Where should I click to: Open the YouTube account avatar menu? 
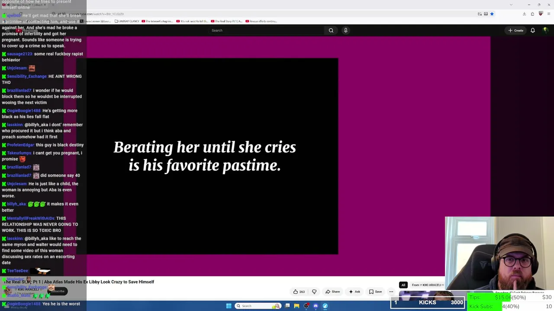(545, 30)
